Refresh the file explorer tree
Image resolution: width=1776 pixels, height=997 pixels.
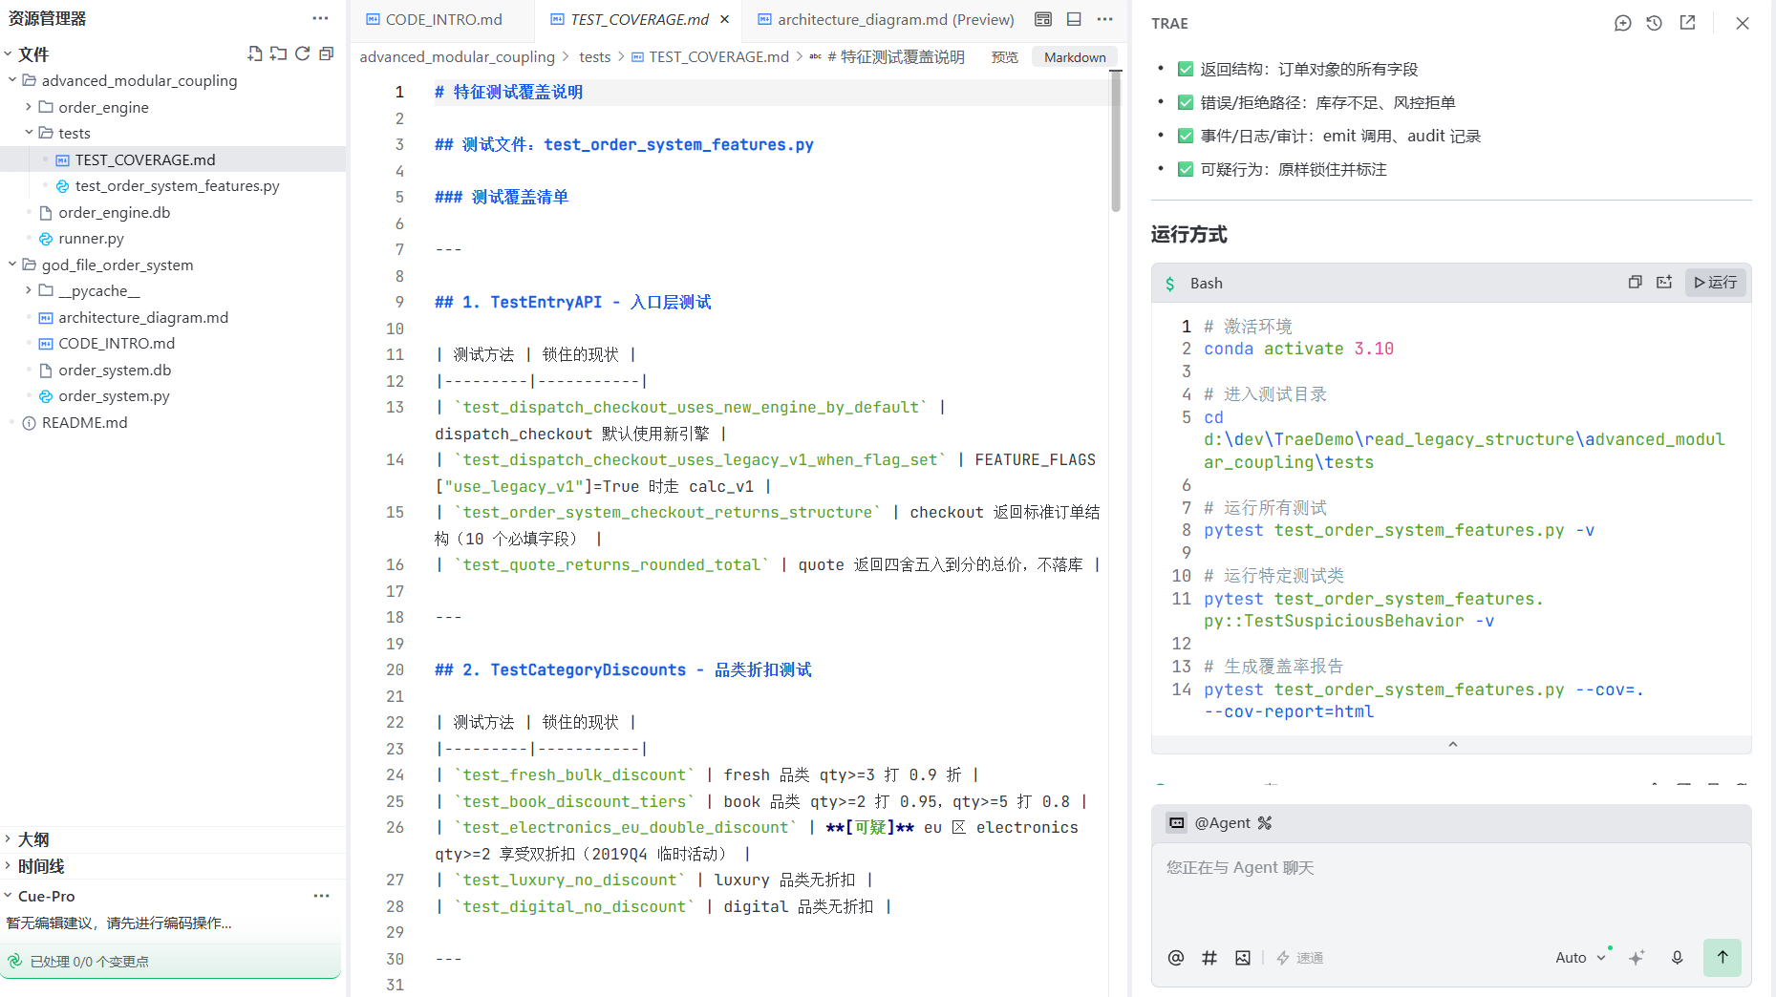coord(302,54)
